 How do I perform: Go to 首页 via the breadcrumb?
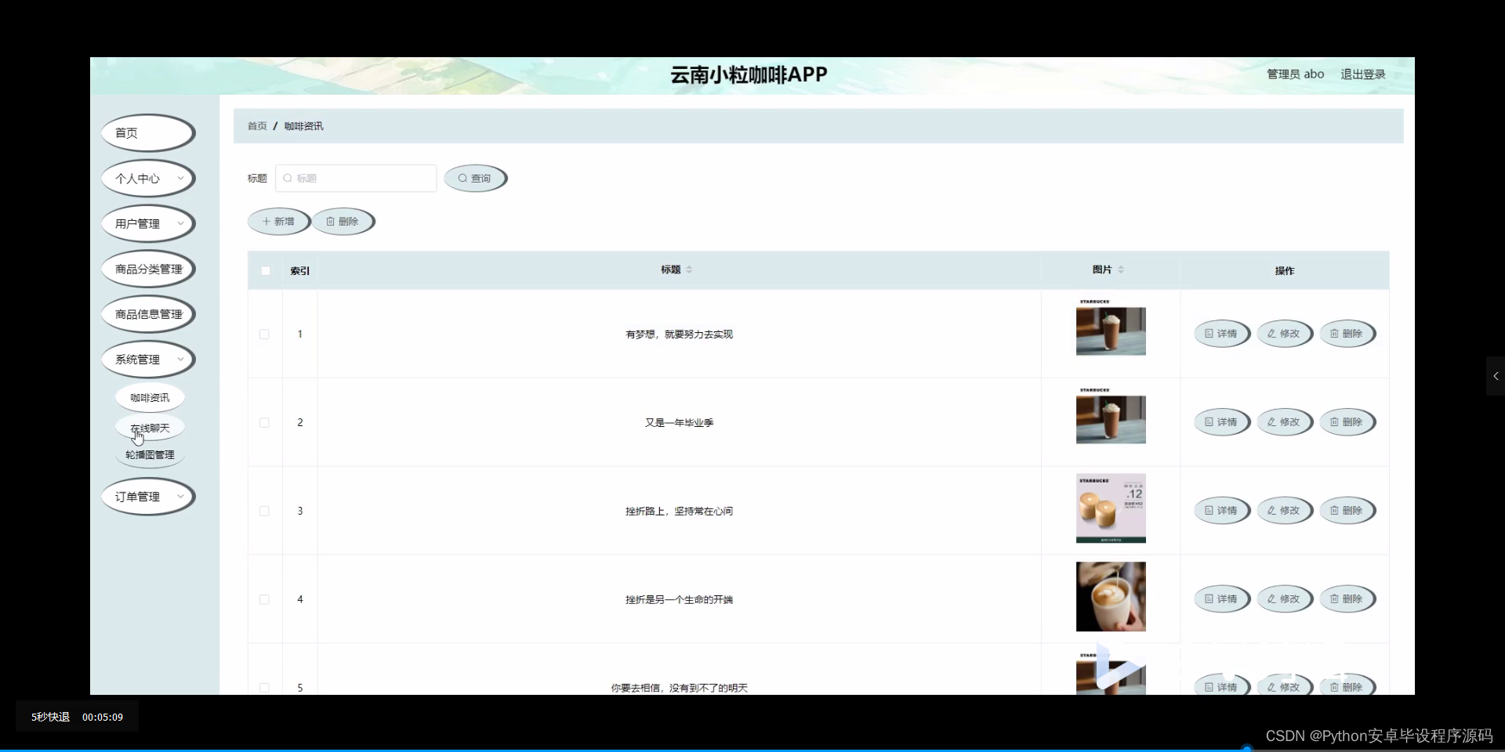(x=256, y=125)
